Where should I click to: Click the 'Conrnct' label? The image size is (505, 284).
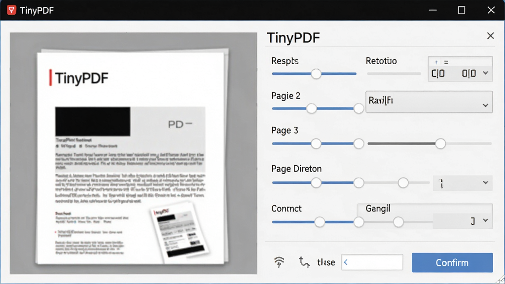[287, 209]
